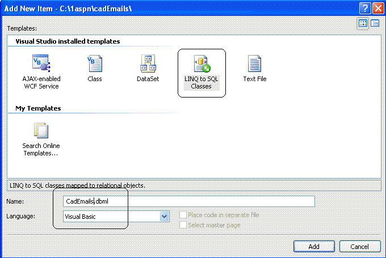Tick Select master page checkbox
386x258 pixels.
coord(183,225)
